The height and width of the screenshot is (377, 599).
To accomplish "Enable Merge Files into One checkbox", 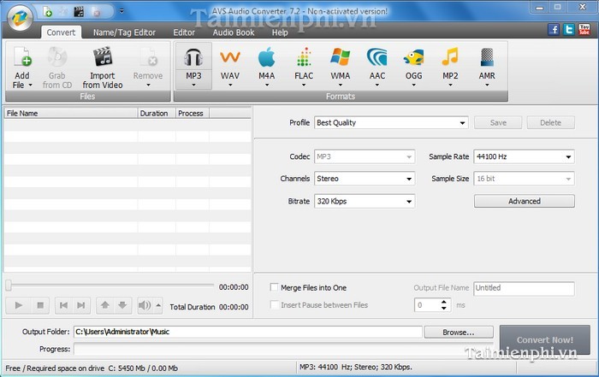I will (x=274, y=287).
